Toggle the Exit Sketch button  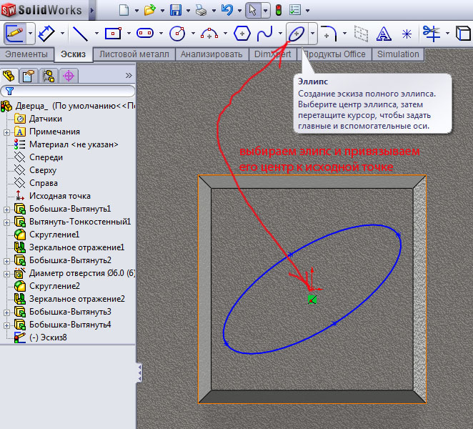(x=14, y=33)
